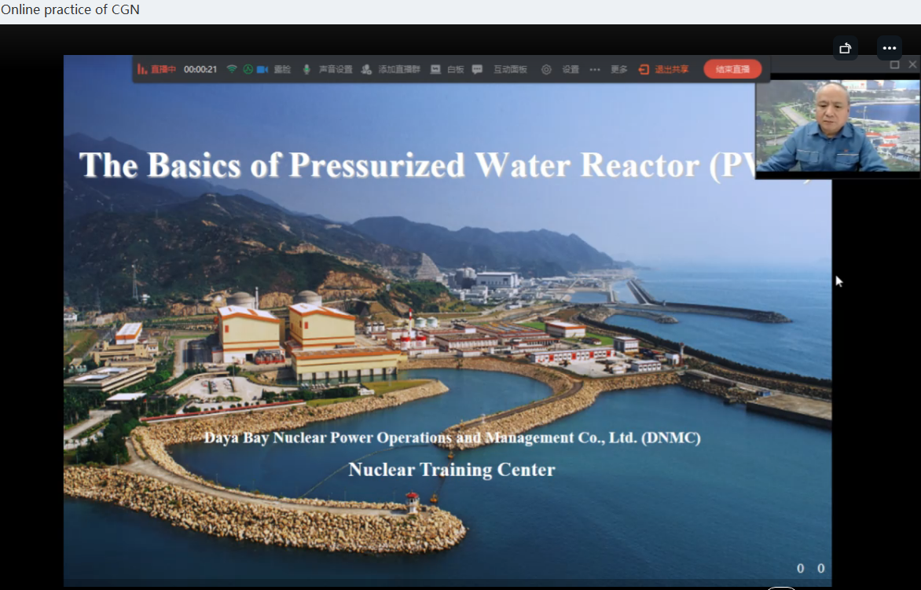Click the add live group icon
This screenshot has width=921, height=590.
(x=366, y=69)
